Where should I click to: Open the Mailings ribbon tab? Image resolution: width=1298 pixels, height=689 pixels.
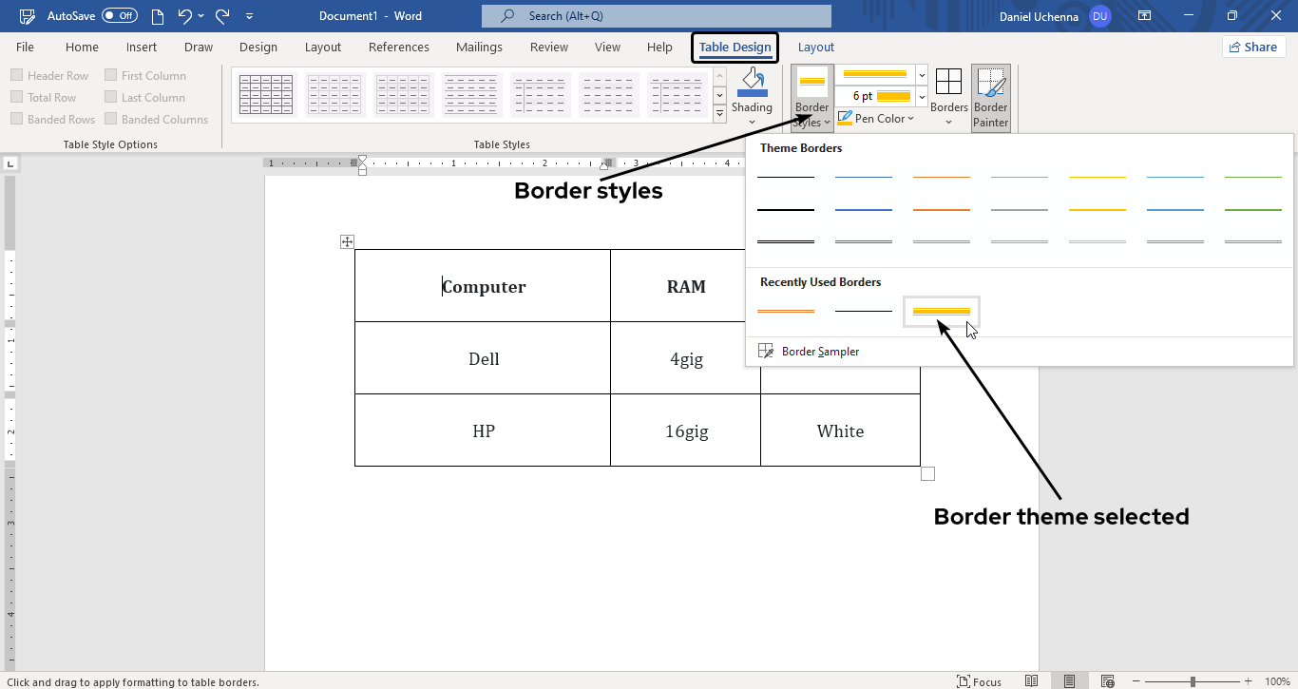(479, 47)
